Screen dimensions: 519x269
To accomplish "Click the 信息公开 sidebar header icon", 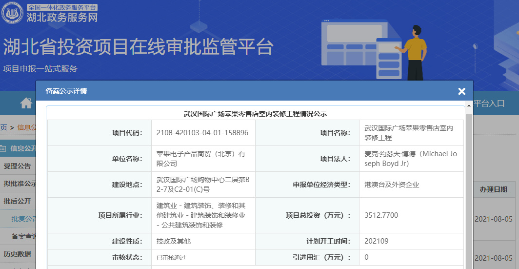I will click(x=4, y=148).
